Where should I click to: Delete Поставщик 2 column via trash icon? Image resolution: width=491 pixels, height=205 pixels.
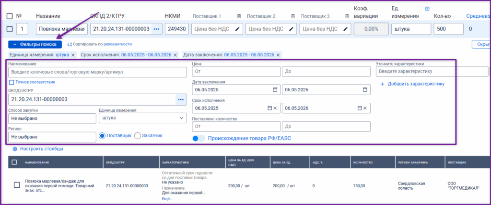[293, 16]
